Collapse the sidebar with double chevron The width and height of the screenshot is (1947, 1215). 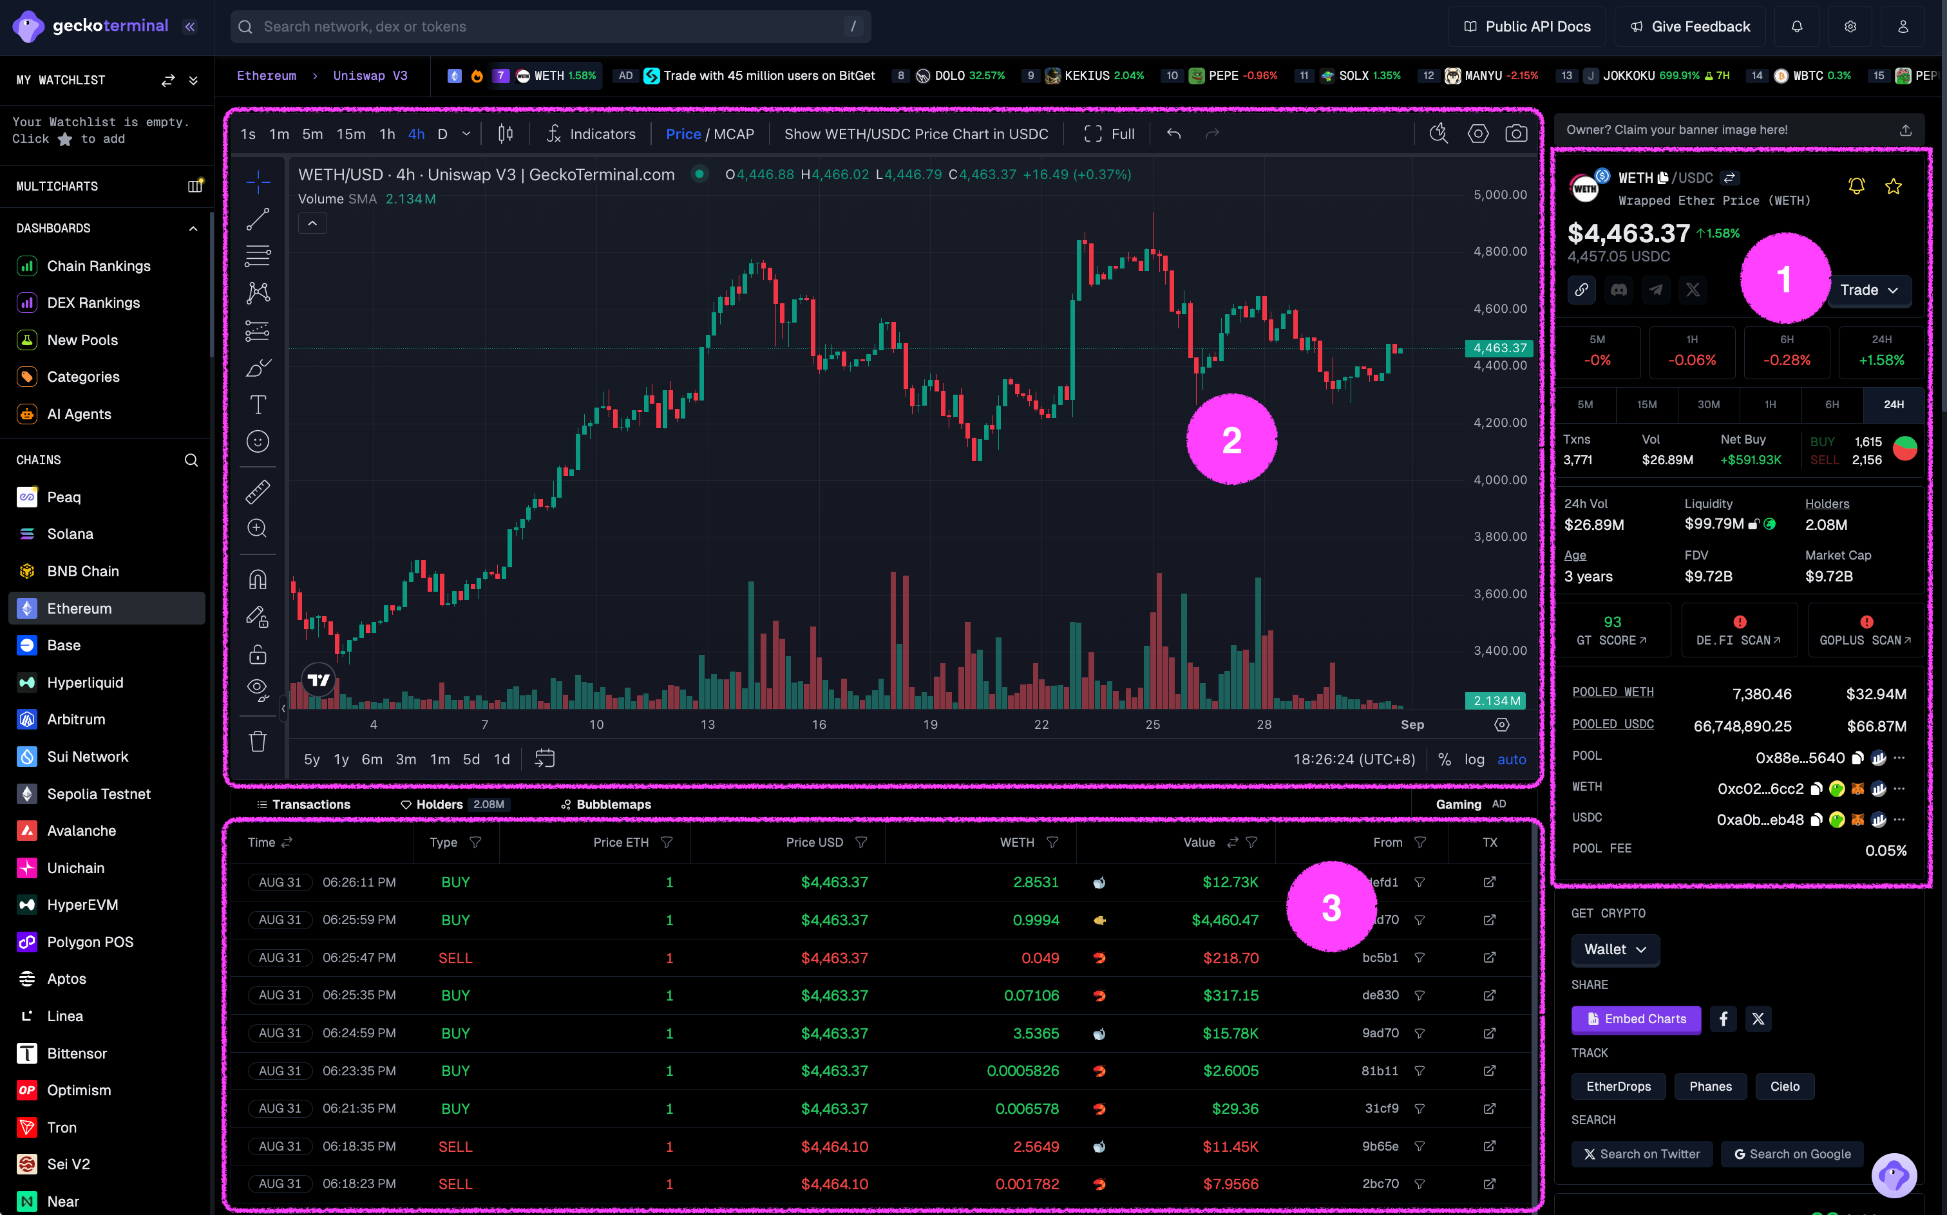191,26
